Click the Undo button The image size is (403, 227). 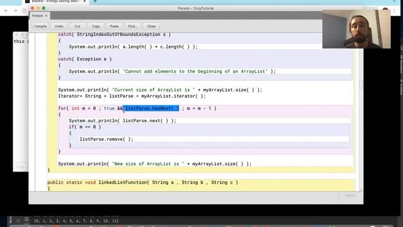[59, 26]
